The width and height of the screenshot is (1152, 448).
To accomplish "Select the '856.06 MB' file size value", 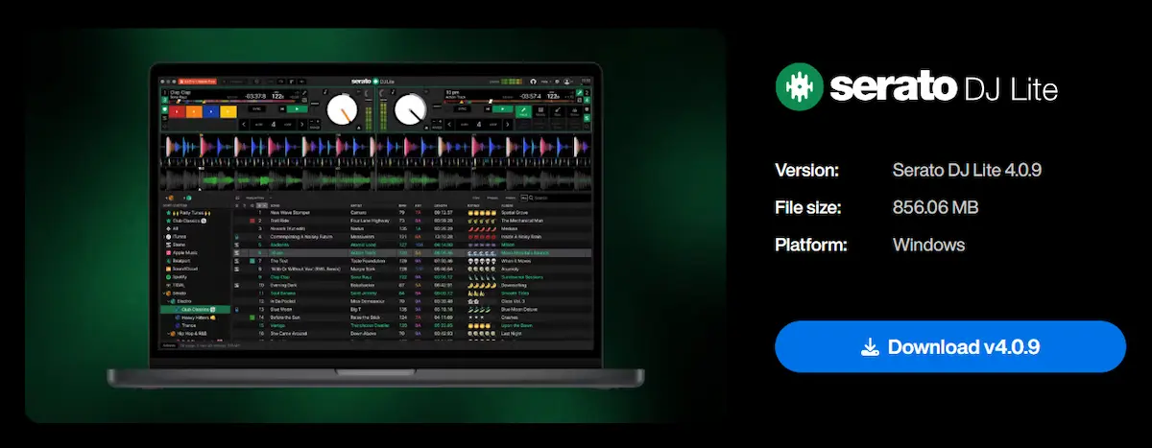I will click(935, 207).
